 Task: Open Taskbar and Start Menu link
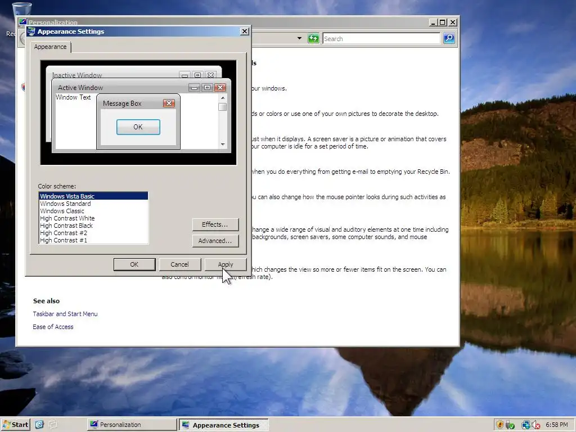point(65,314)
